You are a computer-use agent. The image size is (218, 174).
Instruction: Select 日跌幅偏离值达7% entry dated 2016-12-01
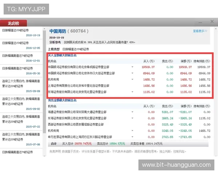pyautogui.click(x=21, y=58)
